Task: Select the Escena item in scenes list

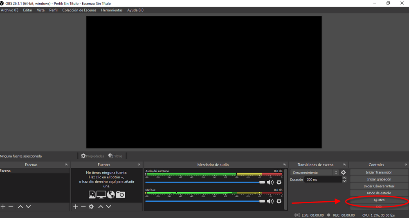Action: pos(35,171)
